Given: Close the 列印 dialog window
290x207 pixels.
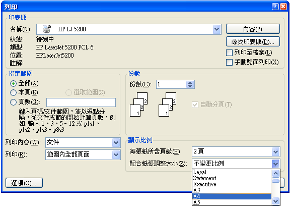Looking at the screenshot, I should click(x=283, y=7).
